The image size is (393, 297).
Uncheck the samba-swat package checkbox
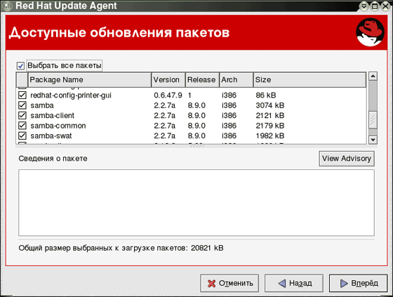[22, 136]
